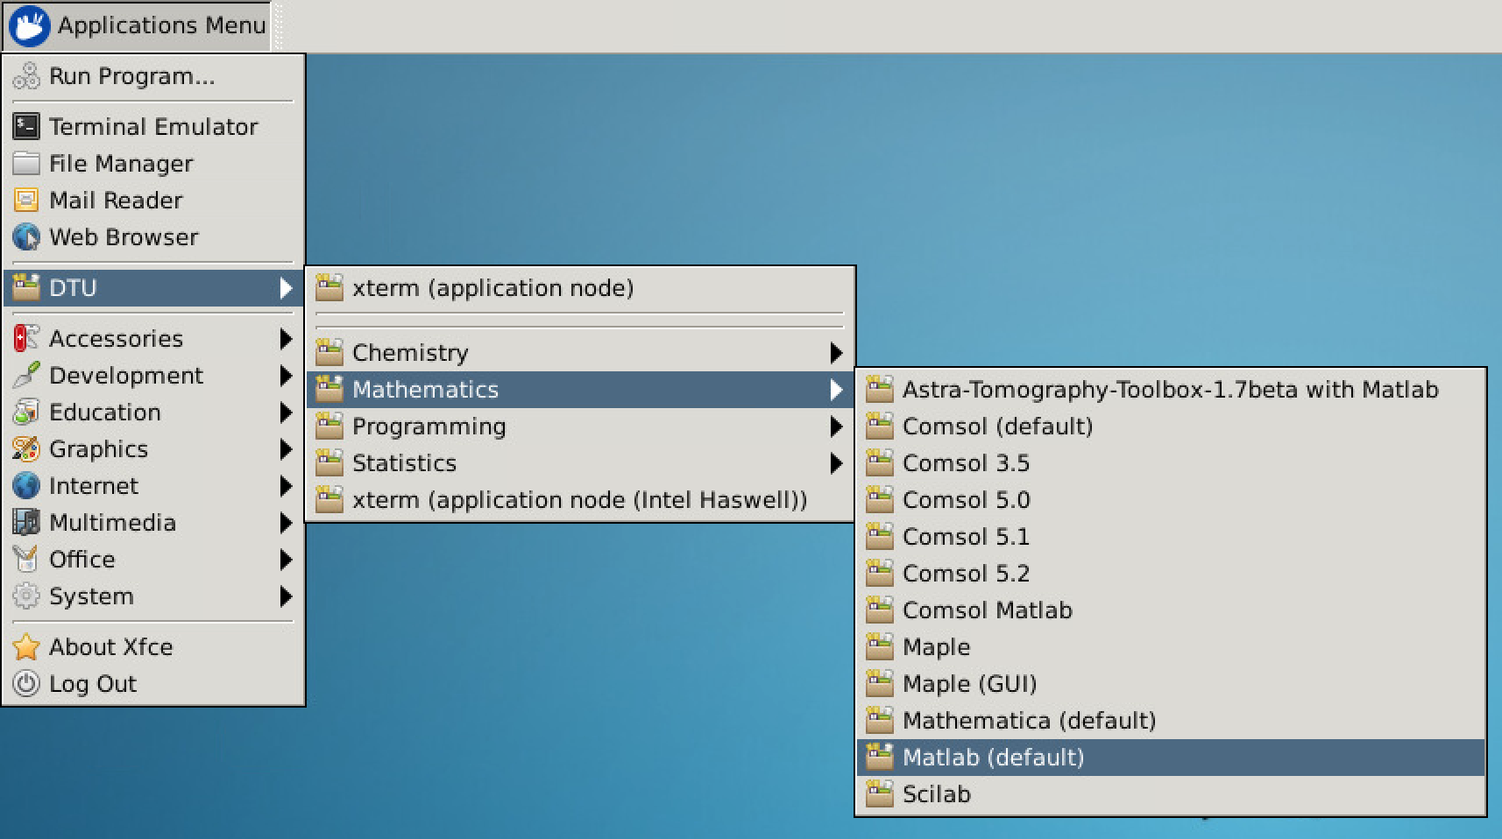
Task: Select Comsol 5.1 entry
Action: pyautogui.click(x=1171, y=537)
